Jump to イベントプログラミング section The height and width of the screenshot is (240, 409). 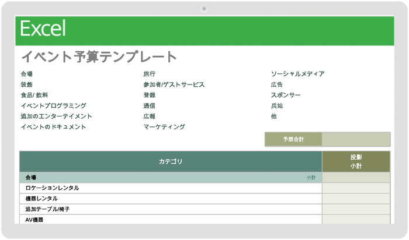(x=54, y=105)
